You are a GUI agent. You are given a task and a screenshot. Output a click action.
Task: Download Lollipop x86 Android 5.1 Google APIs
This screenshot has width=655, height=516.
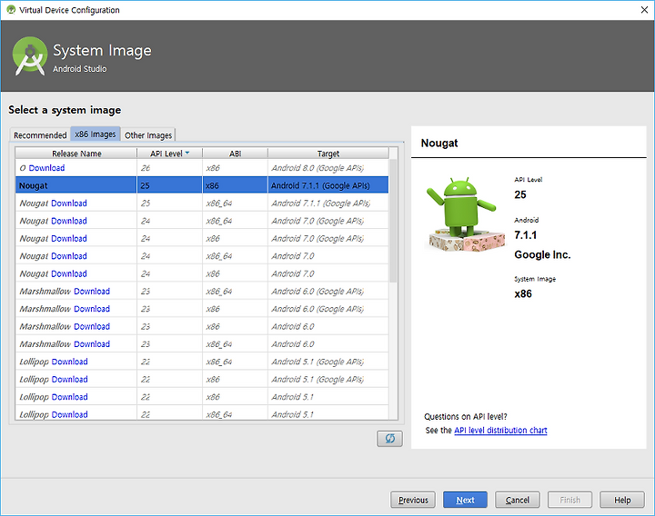click(x=70, y=379)
